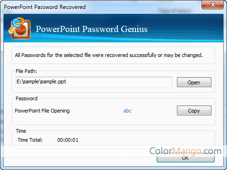
Task: Click the passwords recovered successfully message
Action: 109,55
